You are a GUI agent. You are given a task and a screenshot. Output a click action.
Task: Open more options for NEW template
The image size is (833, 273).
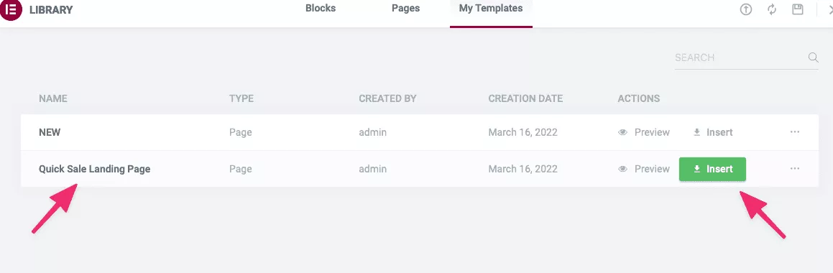point(795,131)
